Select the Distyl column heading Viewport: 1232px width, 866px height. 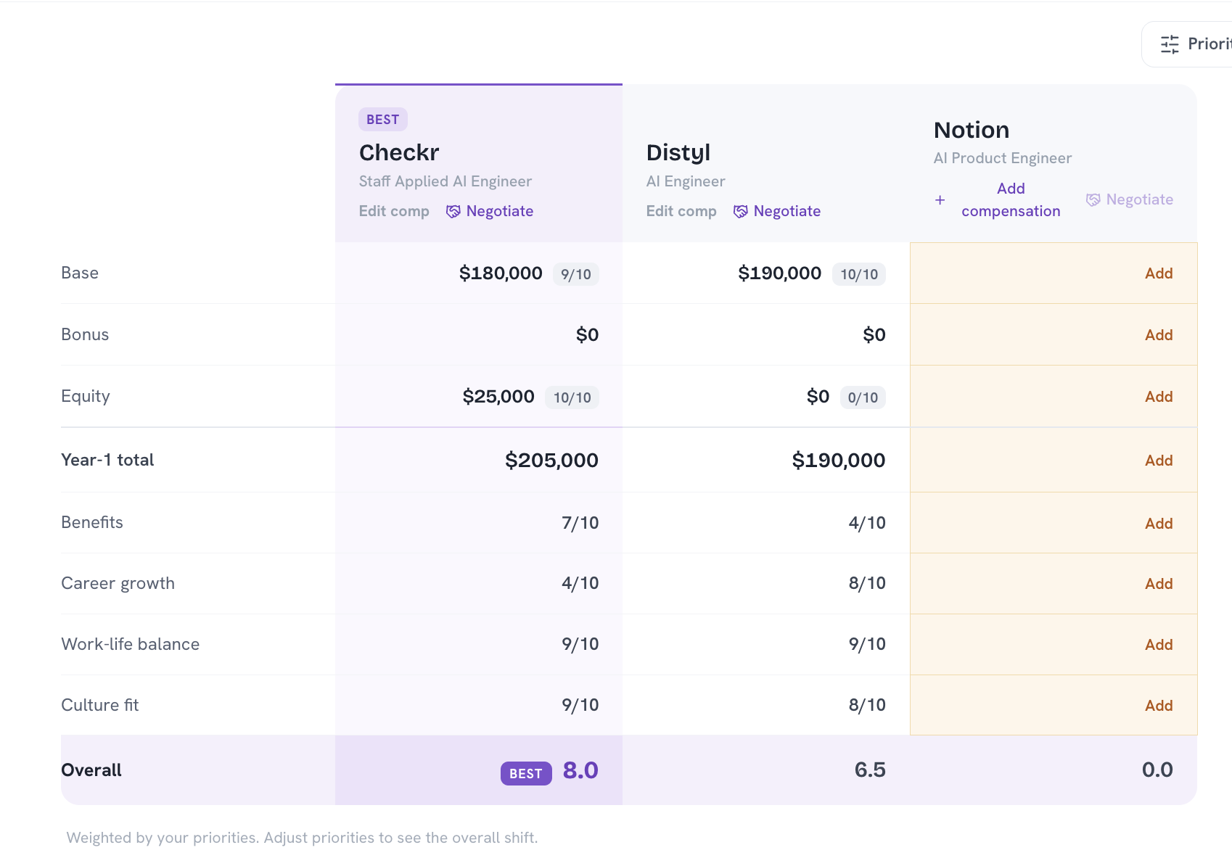678,152
